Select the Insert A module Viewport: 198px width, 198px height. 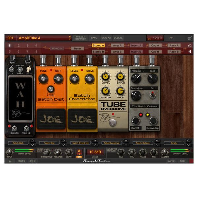coord(136,46)
